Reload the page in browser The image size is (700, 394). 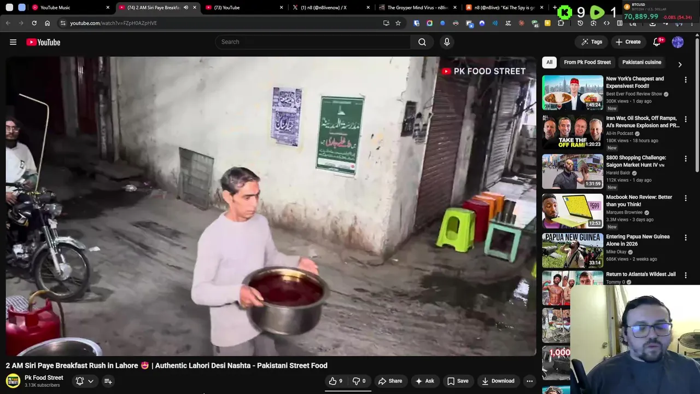point(34,23)
